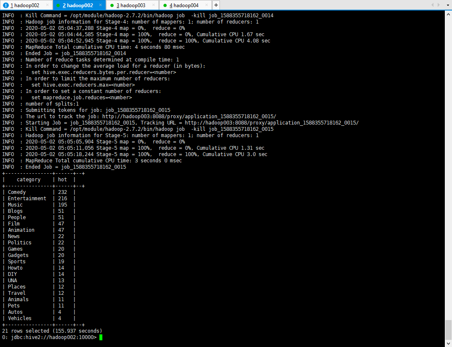Viewport: 452px width, 347px height.
Task: Click the 'hot' column header
Action: [62, 180]
